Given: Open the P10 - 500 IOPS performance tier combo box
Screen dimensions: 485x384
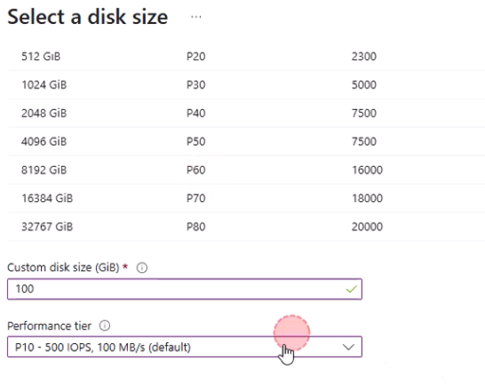Looking at the screenshot, I should pyautogui.click(x=185, y=347).
